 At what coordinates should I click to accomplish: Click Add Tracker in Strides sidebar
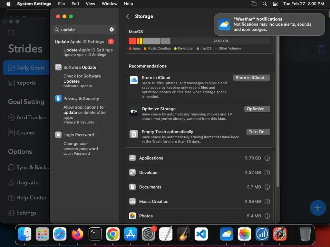click(27, 118)
